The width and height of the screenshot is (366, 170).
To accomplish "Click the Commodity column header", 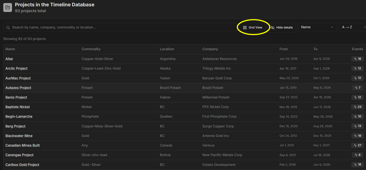I will pos(91,49).
